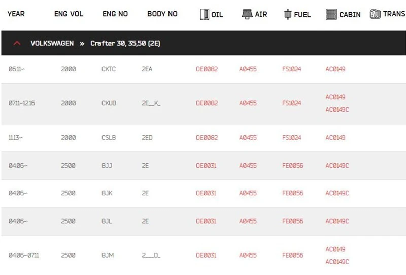Click the cabin filter icon in header
This screenshot has width=406, height=275.
[x=331, y=14]
